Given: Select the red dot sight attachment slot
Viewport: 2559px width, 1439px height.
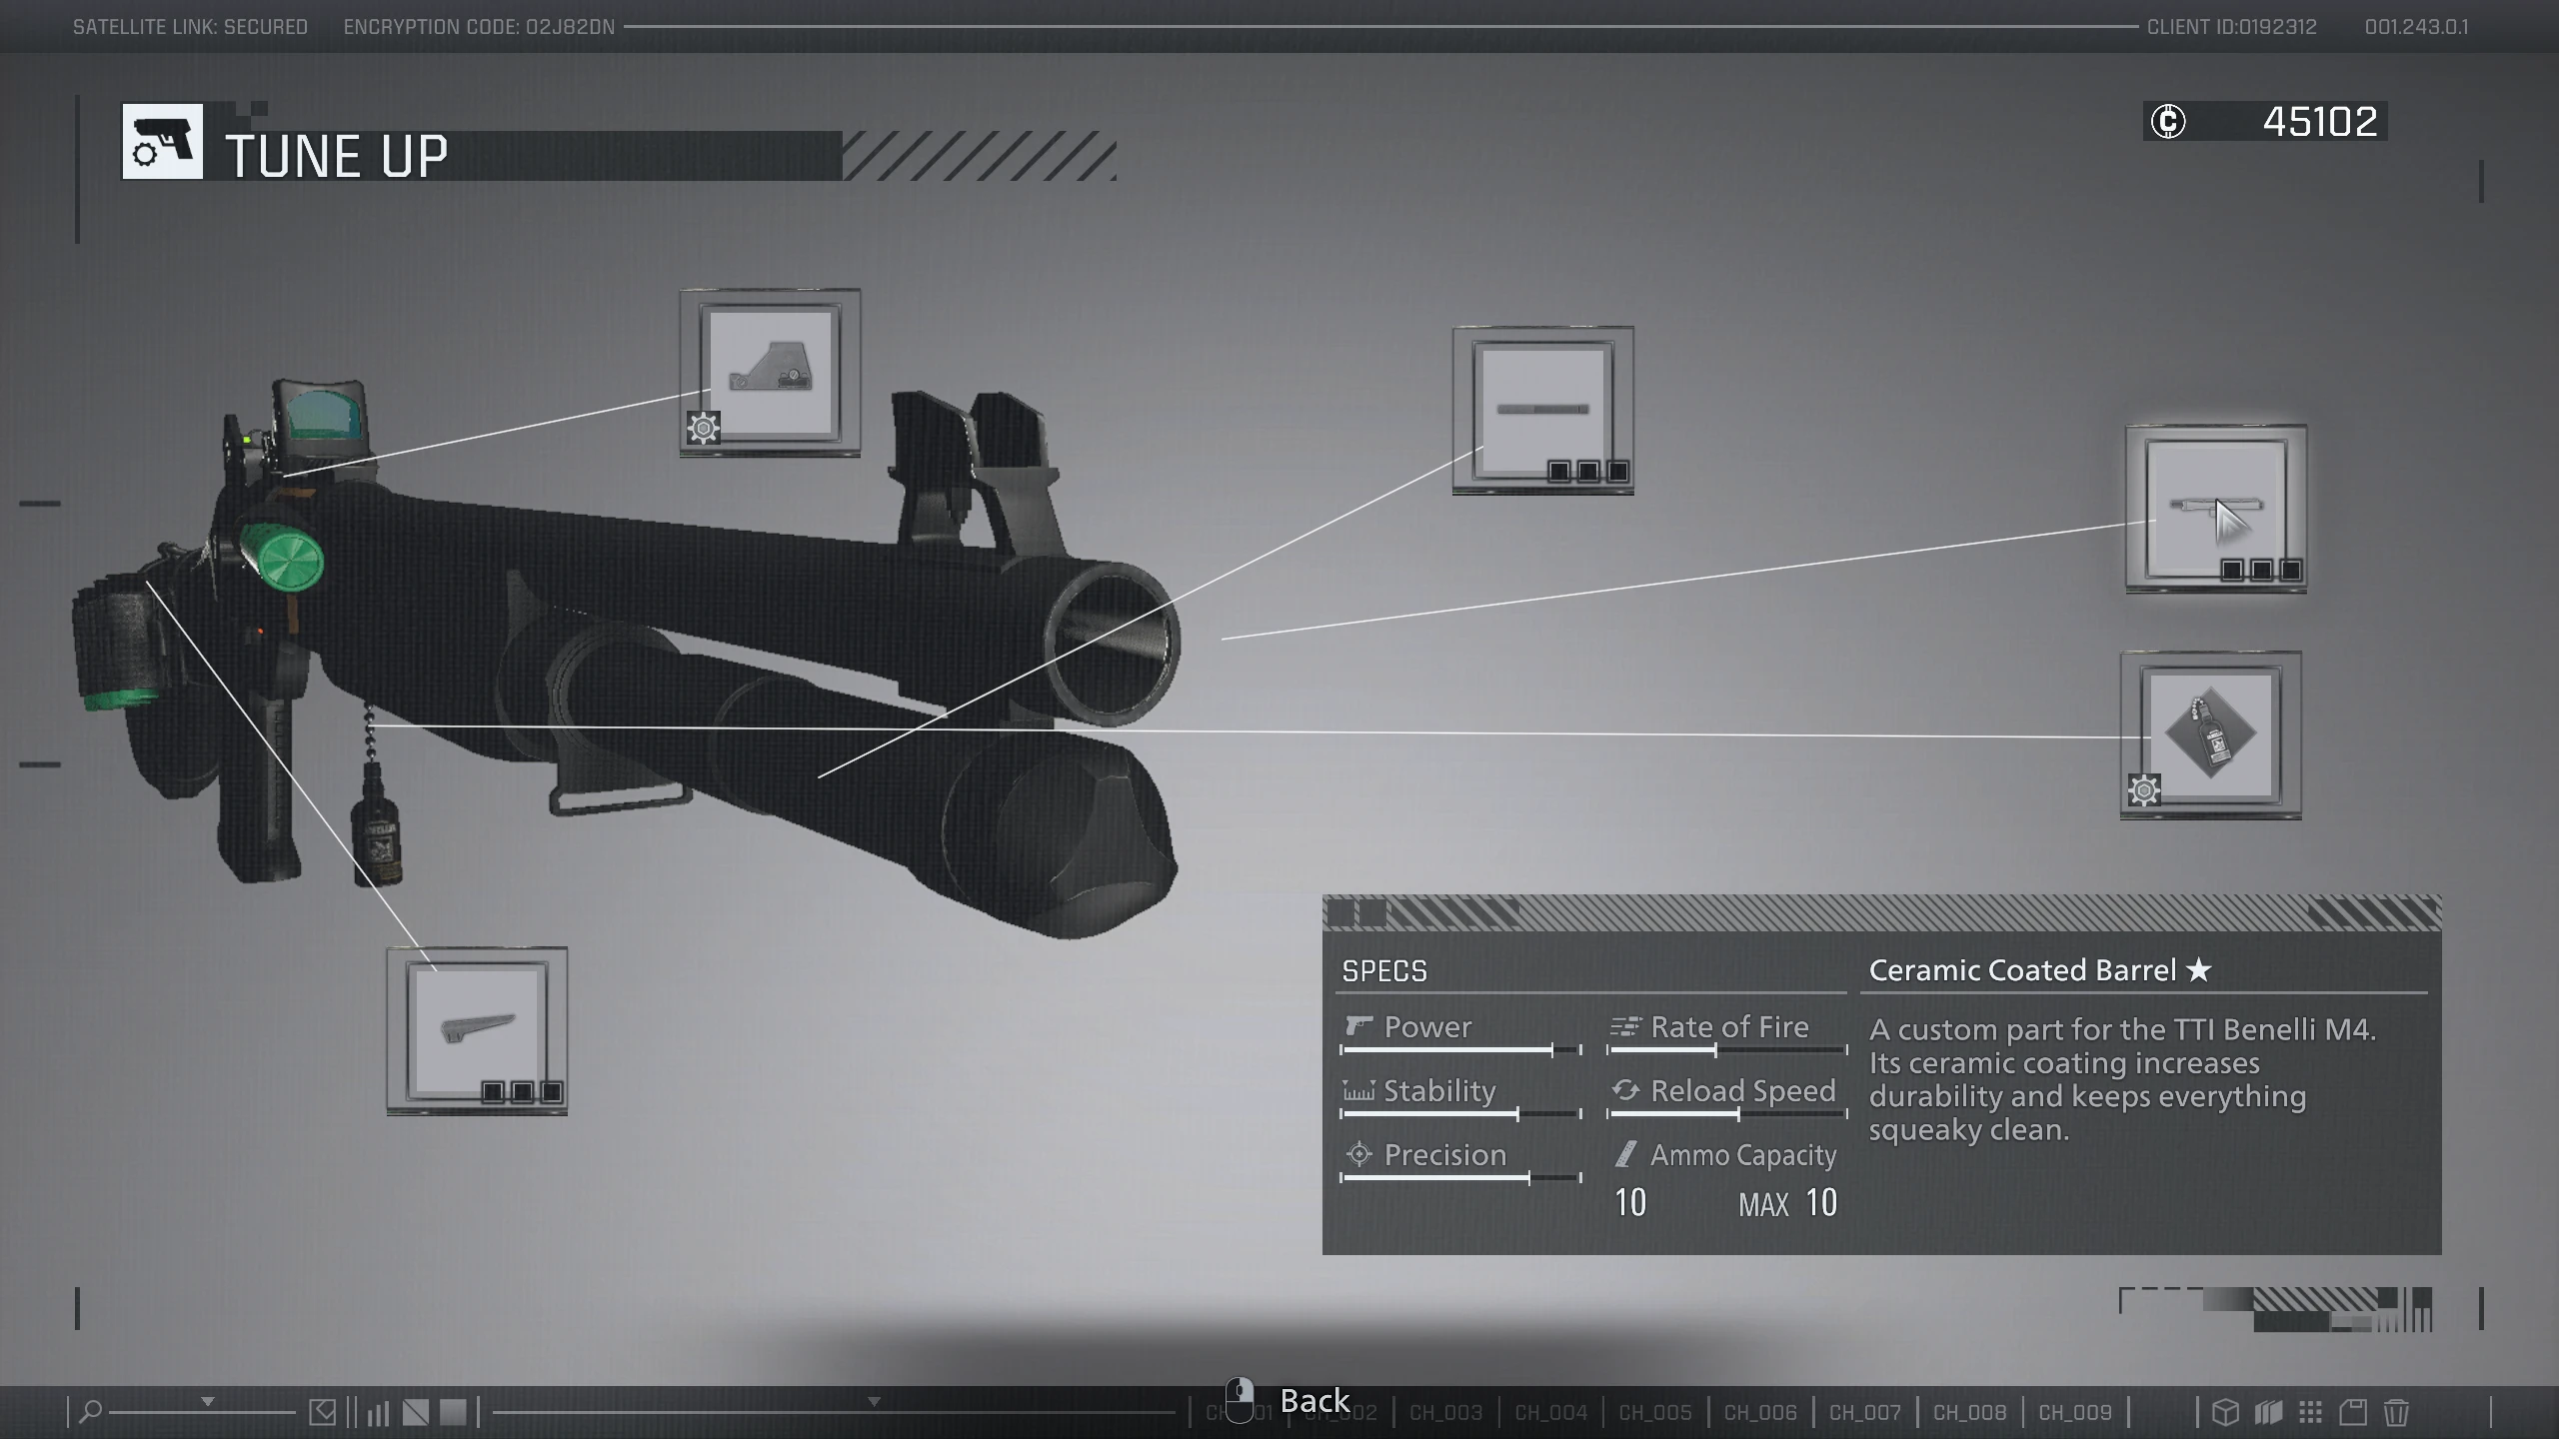Looking at the screenshot, I should (770, 373).
